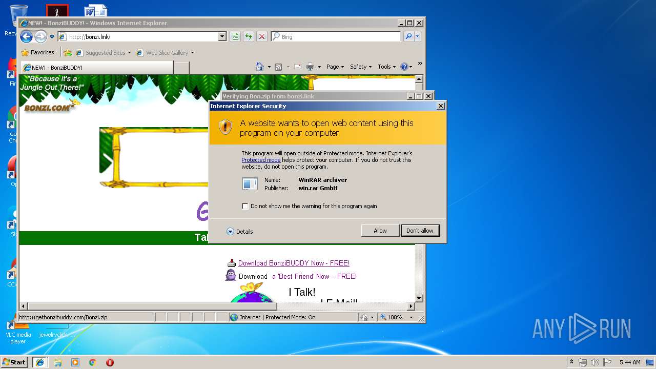
Task: Open the Web Slice Gallery dropdown
Action: 165,52
